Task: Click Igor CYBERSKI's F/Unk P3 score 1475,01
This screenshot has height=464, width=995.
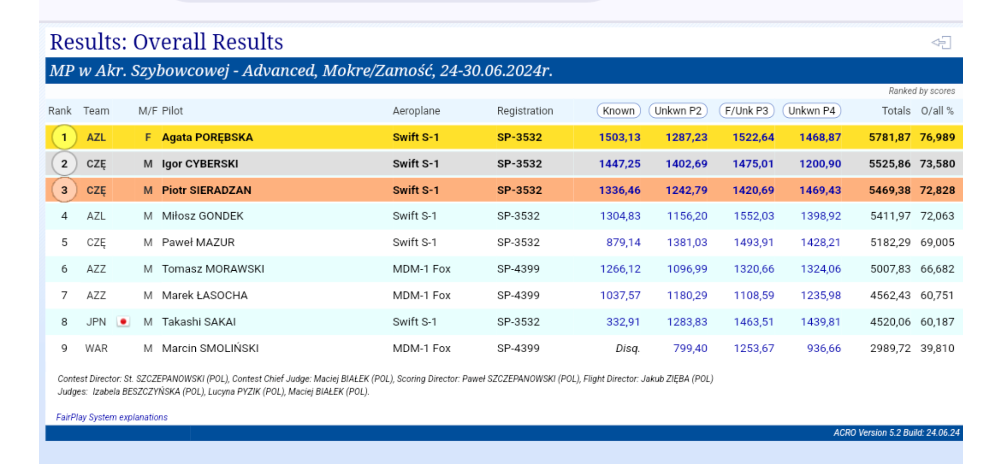Action: coord(753,164)
